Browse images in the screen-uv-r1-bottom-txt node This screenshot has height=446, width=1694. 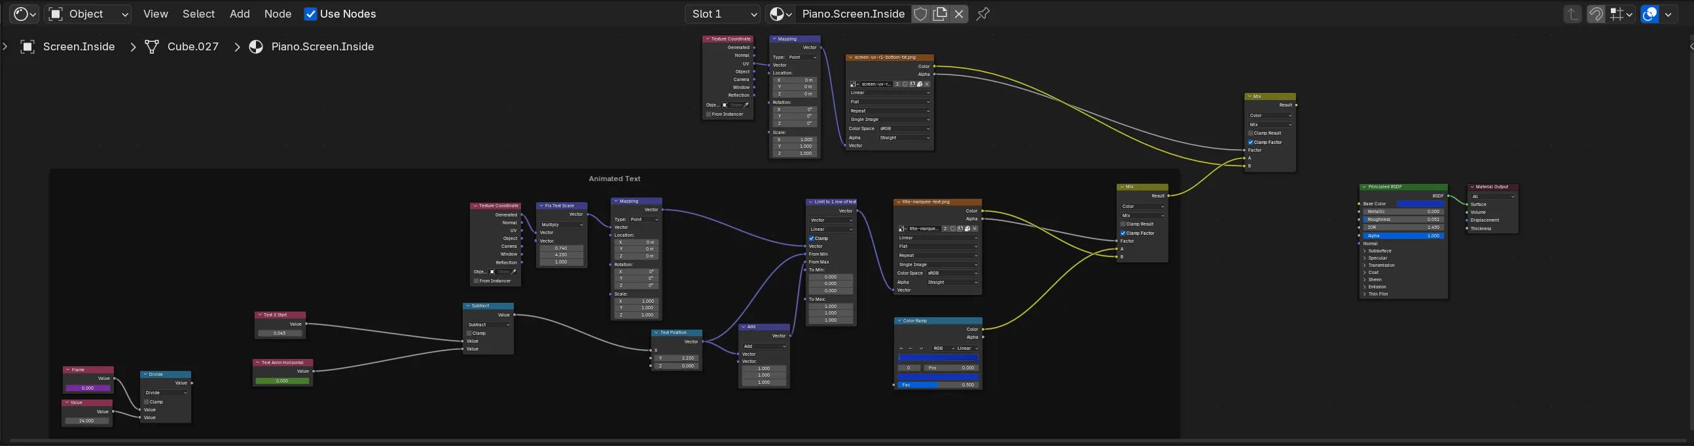click(x=854, y=84)
